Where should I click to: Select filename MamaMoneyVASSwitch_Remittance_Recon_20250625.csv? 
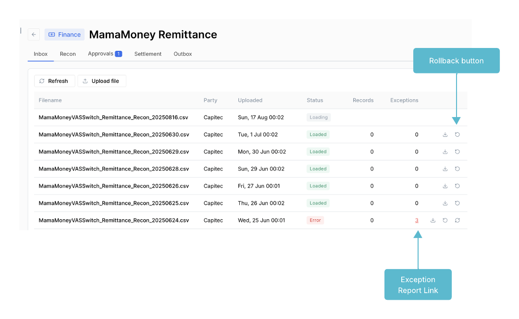114,203
